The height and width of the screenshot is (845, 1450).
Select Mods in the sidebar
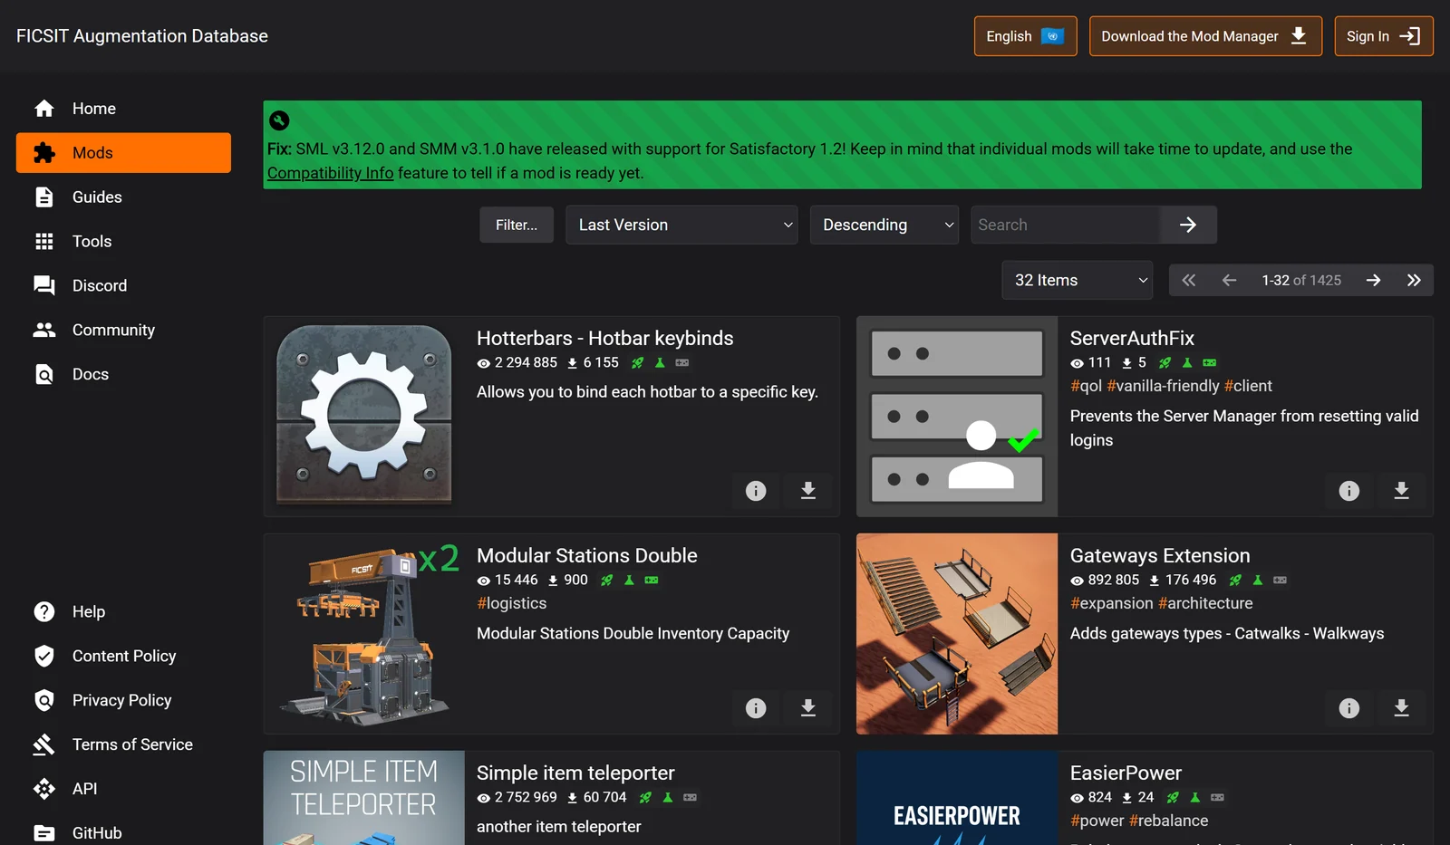[123, 153]
